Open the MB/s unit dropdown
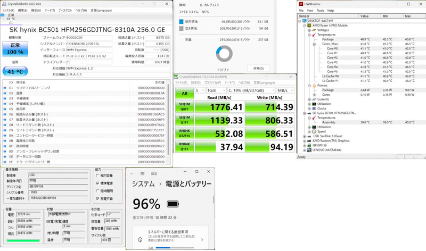This screenshot has width=426, height=251. (x=285, y=90)
